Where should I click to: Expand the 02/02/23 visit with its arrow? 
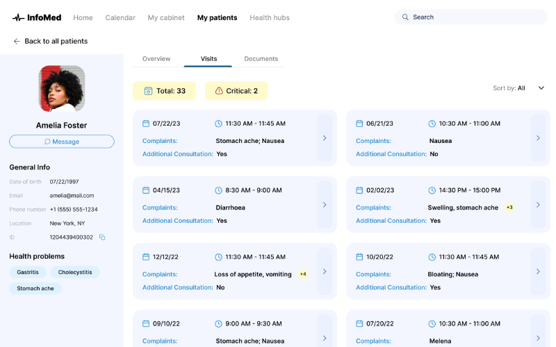[538, 205]
